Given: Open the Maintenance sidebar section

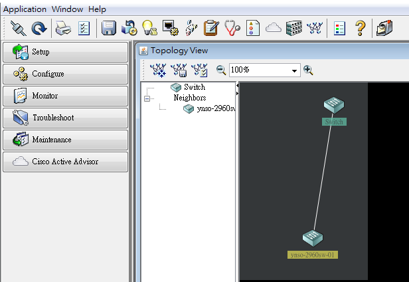Looking at the screenshot, I should click(x=66, y=140).
